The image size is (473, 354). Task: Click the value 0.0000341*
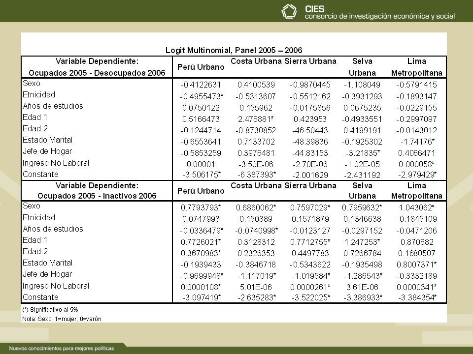click(x=417, y=288)
